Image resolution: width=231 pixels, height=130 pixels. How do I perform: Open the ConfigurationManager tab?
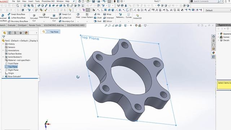[15, 33]
